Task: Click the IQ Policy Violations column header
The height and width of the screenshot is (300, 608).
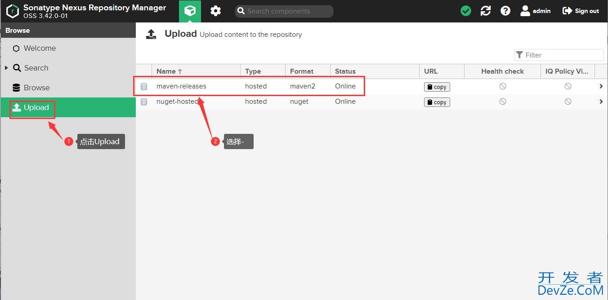Action: tap(568, 71)
